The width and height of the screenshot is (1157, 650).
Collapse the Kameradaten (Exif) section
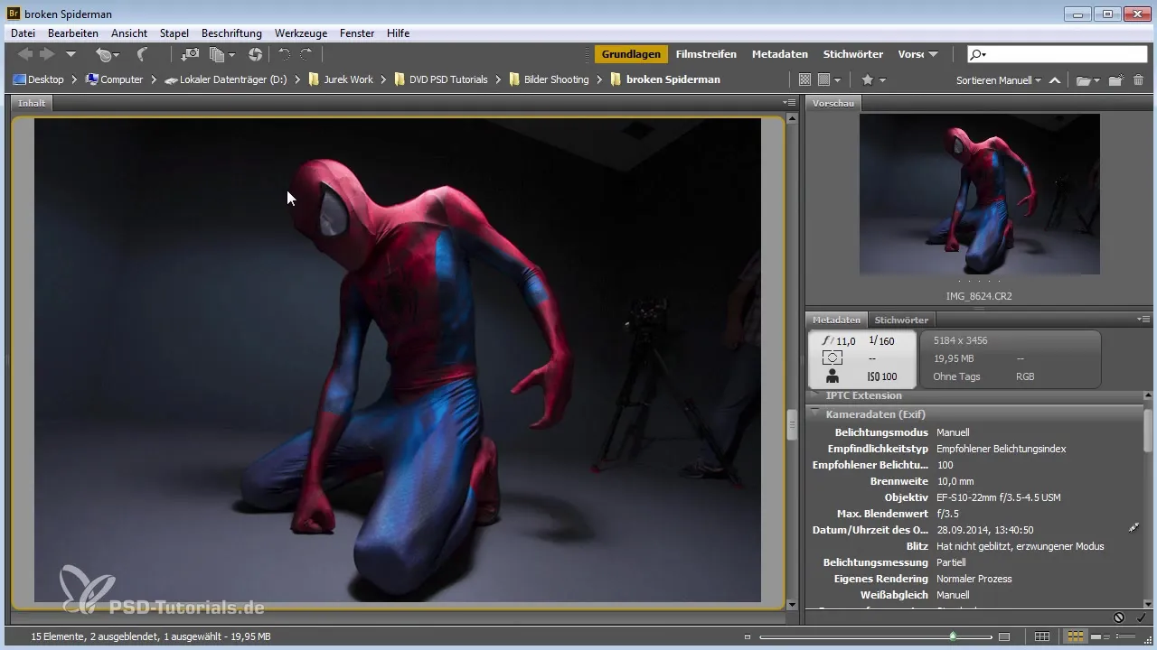point(814,413)
